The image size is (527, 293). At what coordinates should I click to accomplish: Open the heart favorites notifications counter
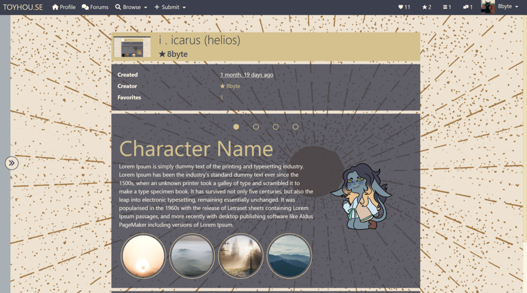pos(404,7)
